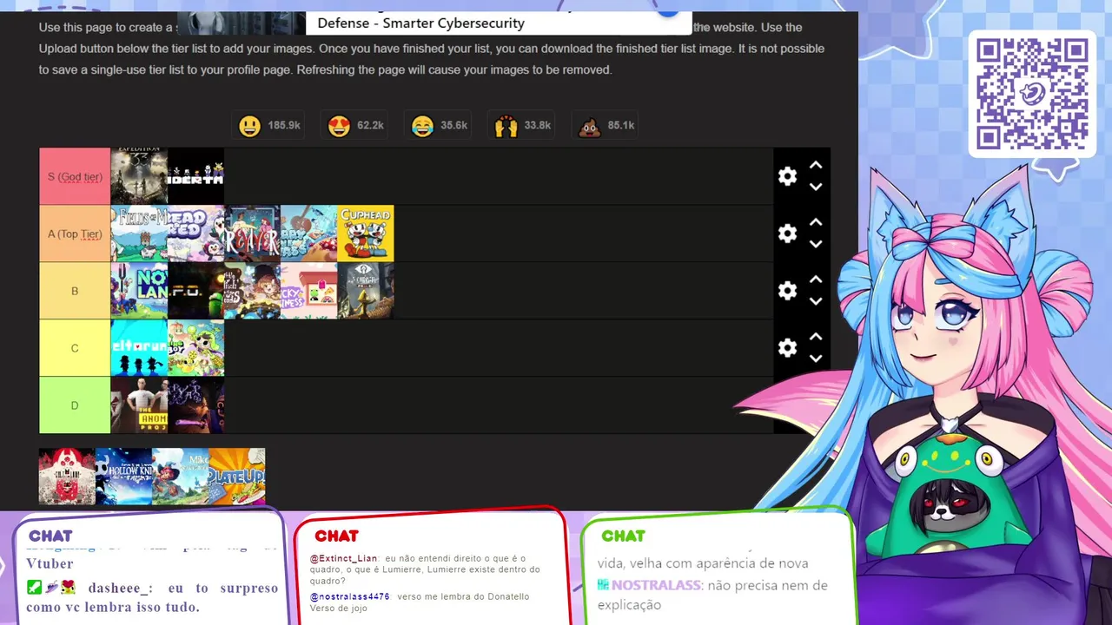Viewport: 1112px width, 625px height.
Task: Select the dark purple thumbnail in D tier
Action: (x=195, y=405)
